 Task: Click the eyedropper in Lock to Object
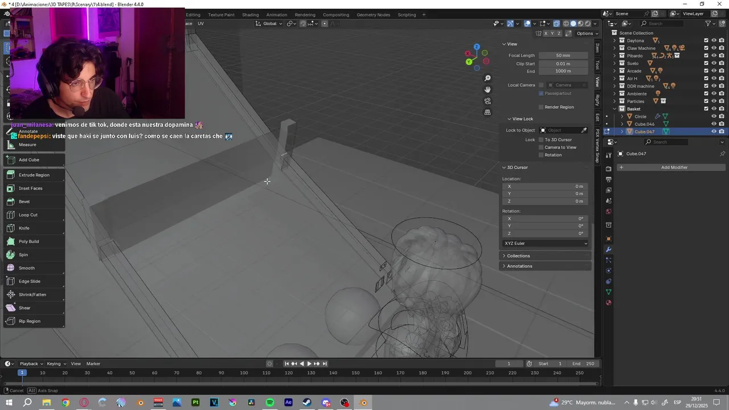tap(584, 130)
